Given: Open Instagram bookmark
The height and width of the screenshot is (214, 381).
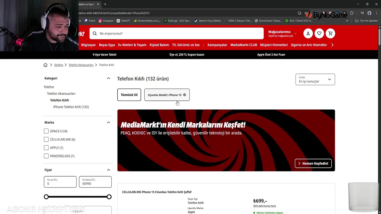Looking at the screenshot, I should 106,21.
